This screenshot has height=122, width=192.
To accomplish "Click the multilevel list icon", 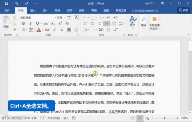I will point(100,17).
